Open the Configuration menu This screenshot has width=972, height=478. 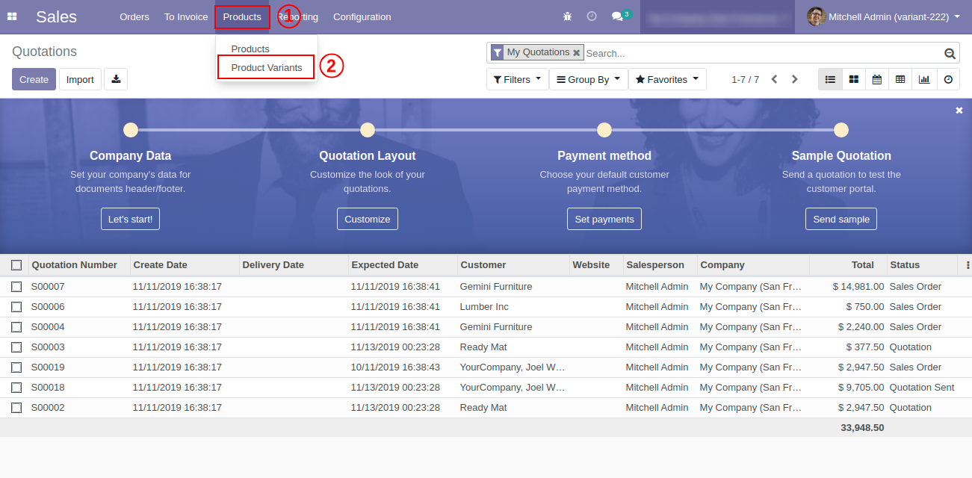362,16
